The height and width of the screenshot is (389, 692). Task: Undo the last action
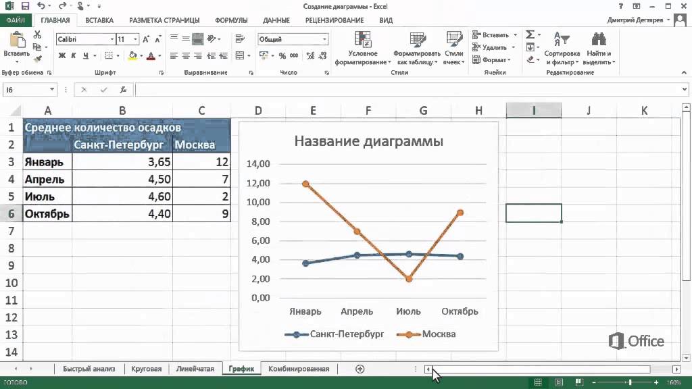point(41,6)
